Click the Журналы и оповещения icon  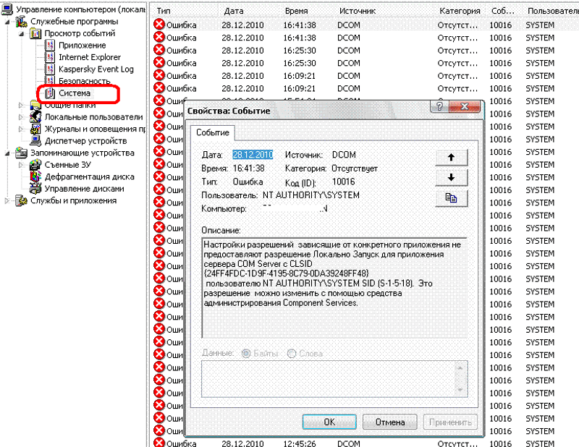click(x=35, y=129)
